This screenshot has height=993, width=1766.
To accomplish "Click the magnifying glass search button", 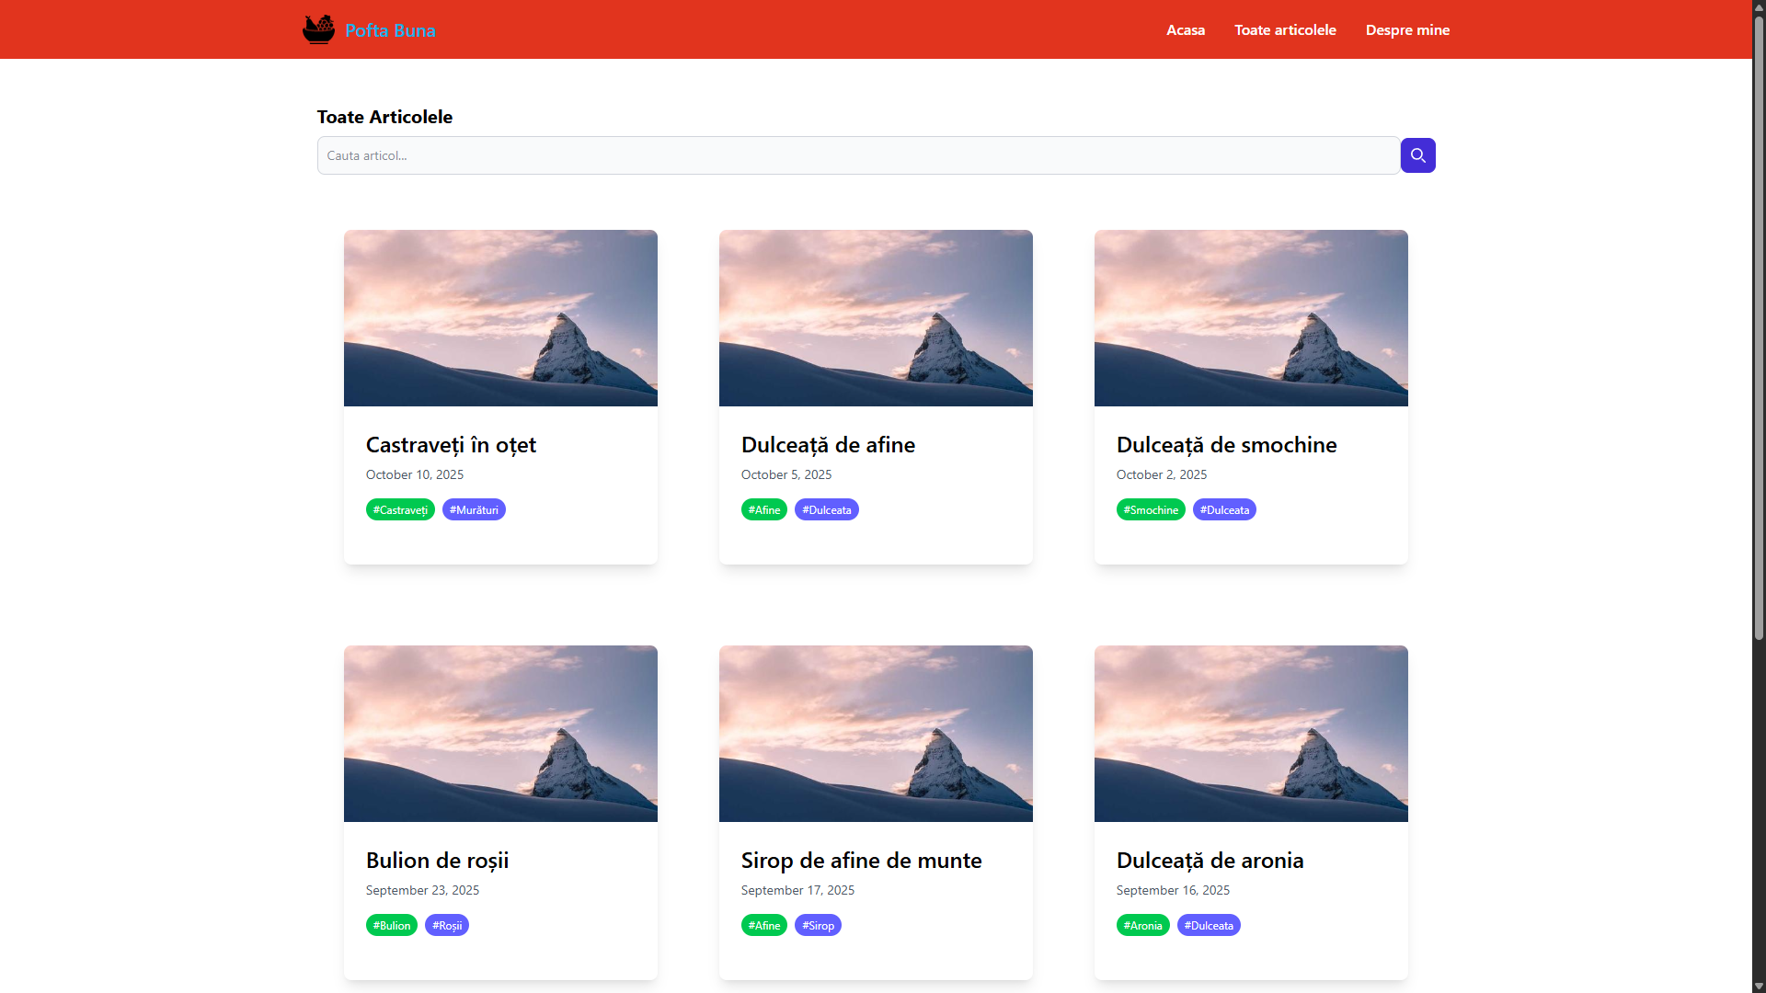I will click(1417, 155).
